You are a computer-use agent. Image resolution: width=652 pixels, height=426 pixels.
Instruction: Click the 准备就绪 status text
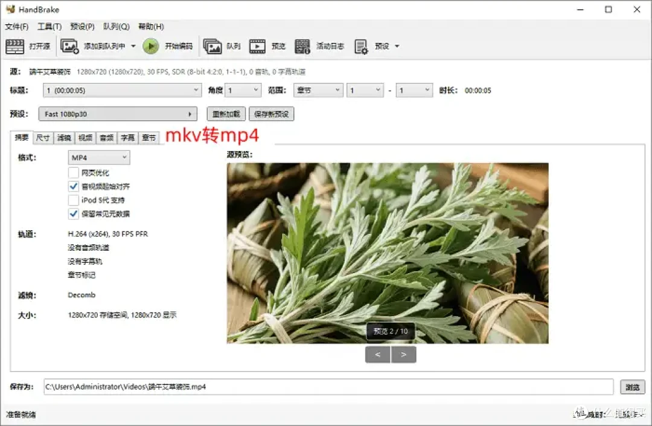(21, 415)
